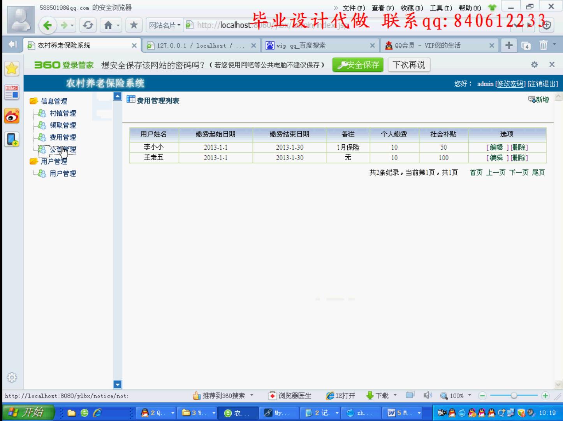Collapse the sidebar with the arrow button
The width and height of the screenshot is (563, 421).
(12, 45)
